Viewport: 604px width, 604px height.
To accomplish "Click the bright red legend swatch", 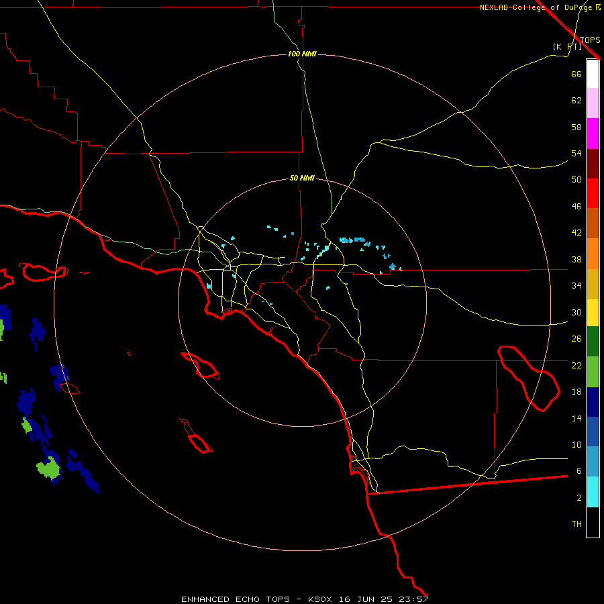I will pos(593,193).
